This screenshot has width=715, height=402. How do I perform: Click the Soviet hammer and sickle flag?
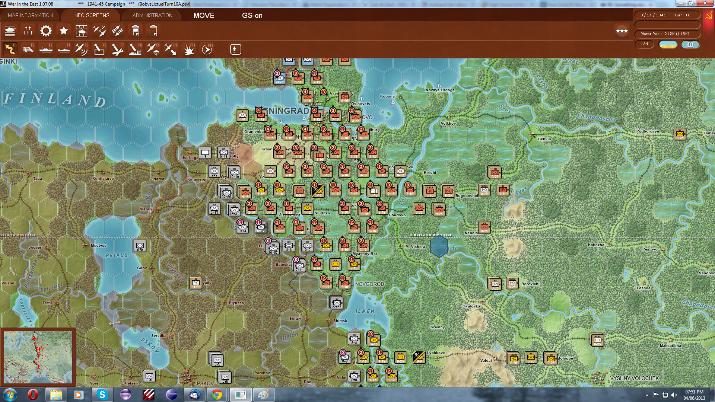709,16
